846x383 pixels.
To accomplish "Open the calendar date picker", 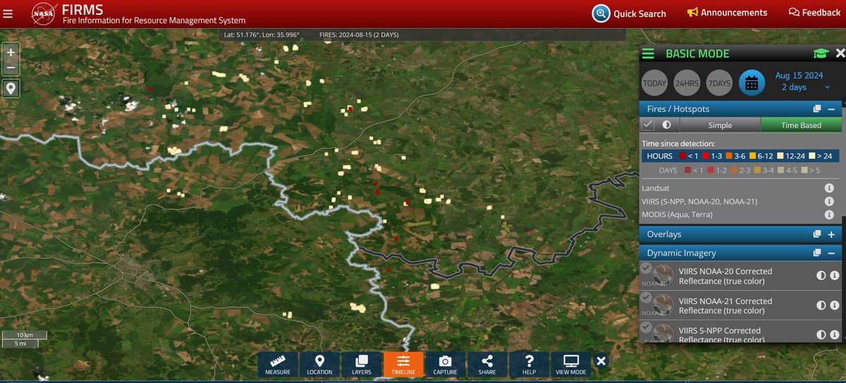I will click(752, 83).
